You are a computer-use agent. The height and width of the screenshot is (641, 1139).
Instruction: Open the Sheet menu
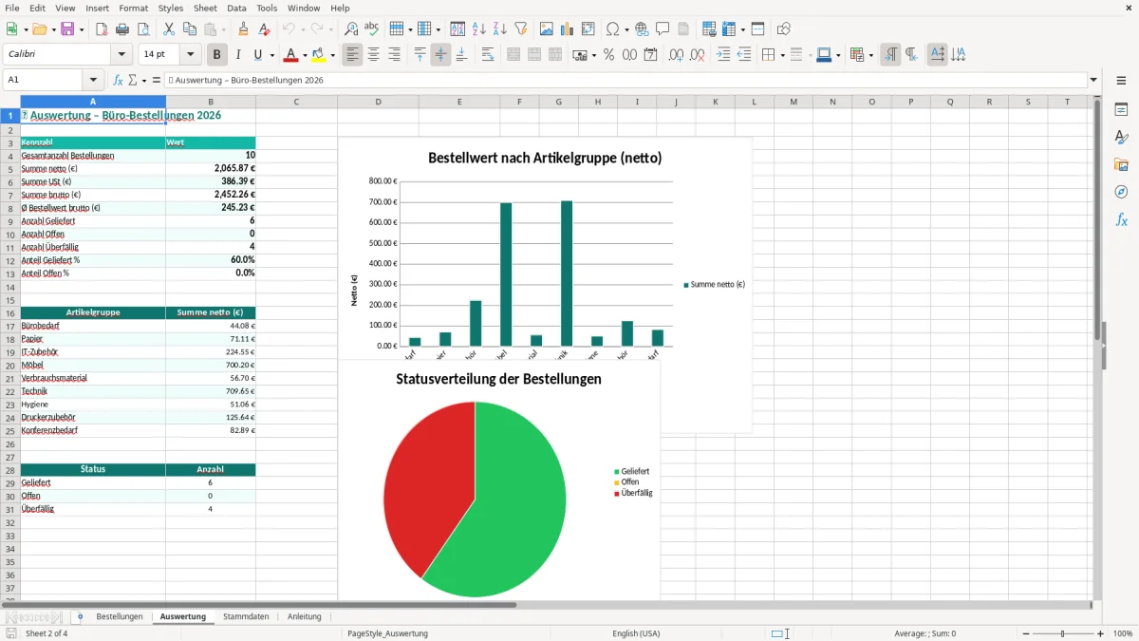205,8
